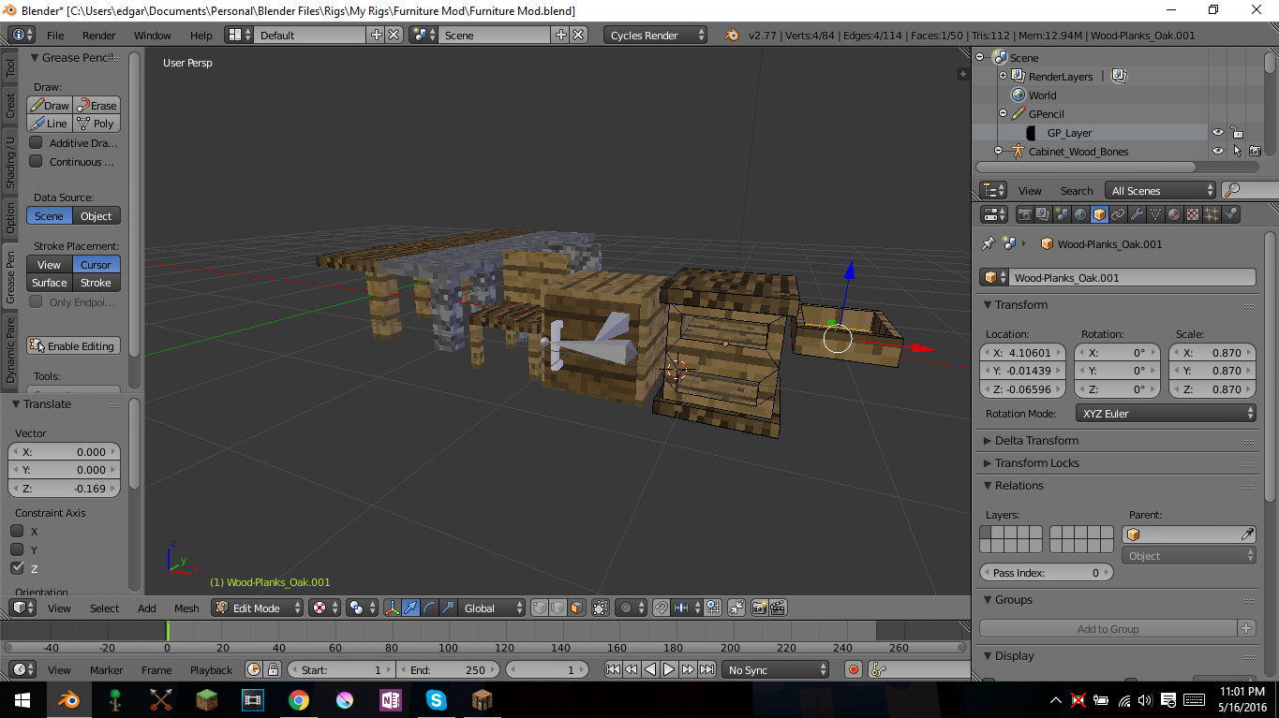Toggle limit selection to visible
This screenshot has height=718, width=1279.
tap(601, 608)
